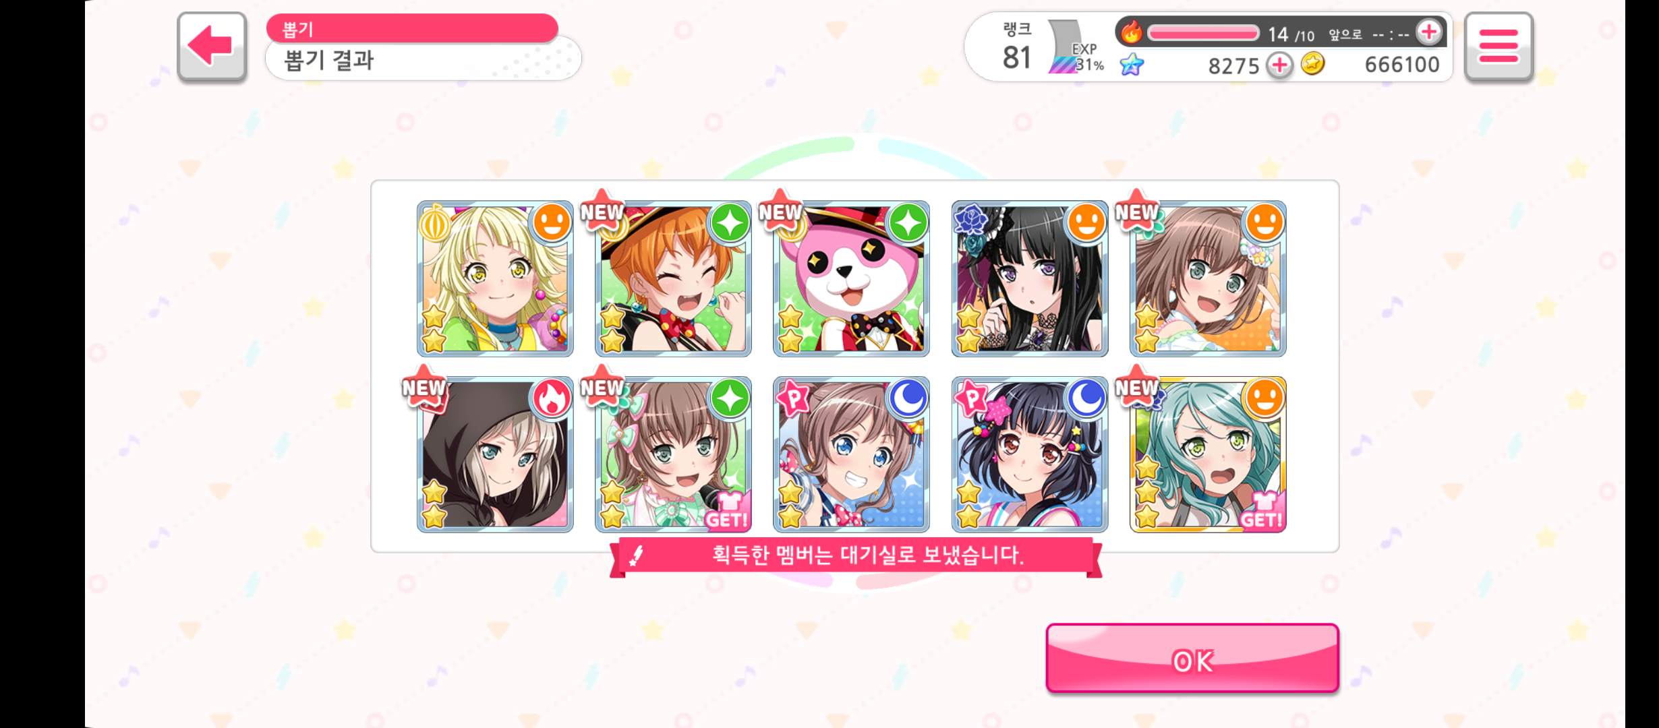Select the short black-haired girl moon card
This screenshot has height=728, width=1659.
click(1030, 454)
